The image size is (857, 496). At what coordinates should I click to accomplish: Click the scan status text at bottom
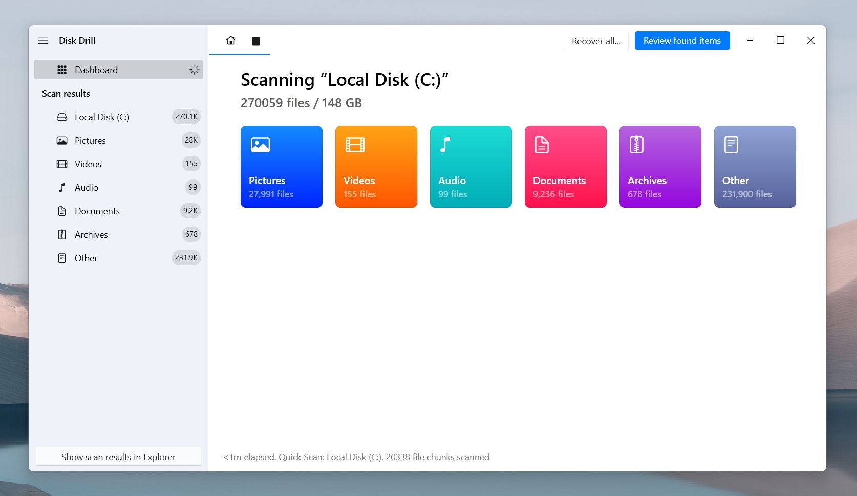pos(356,457)
